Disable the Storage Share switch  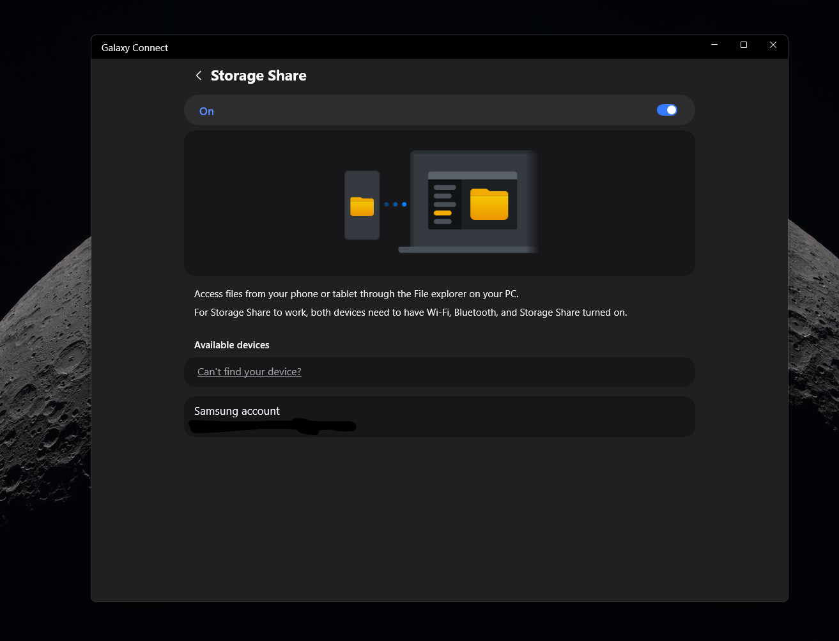coord(666,109)
